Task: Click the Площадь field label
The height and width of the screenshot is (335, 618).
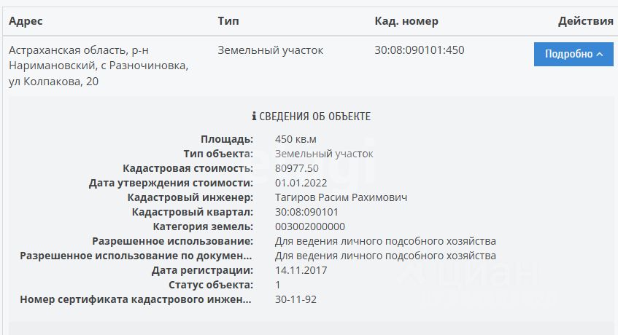Action: [227, 139]
